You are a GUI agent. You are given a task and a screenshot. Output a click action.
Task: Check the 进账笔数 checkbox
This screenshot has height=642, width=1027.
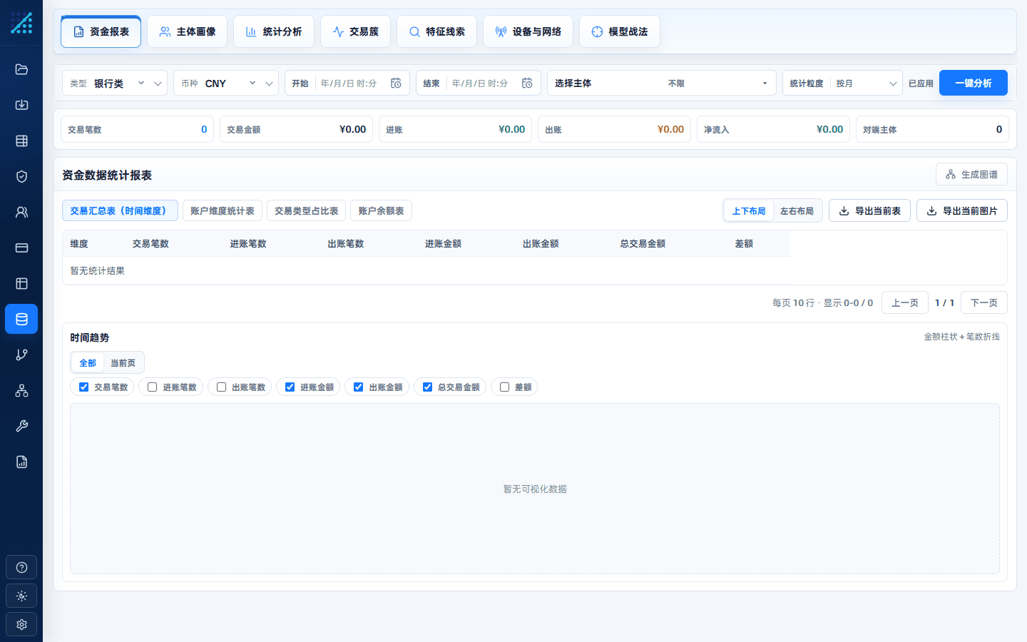pyautogui.click(x=152, y=387)
